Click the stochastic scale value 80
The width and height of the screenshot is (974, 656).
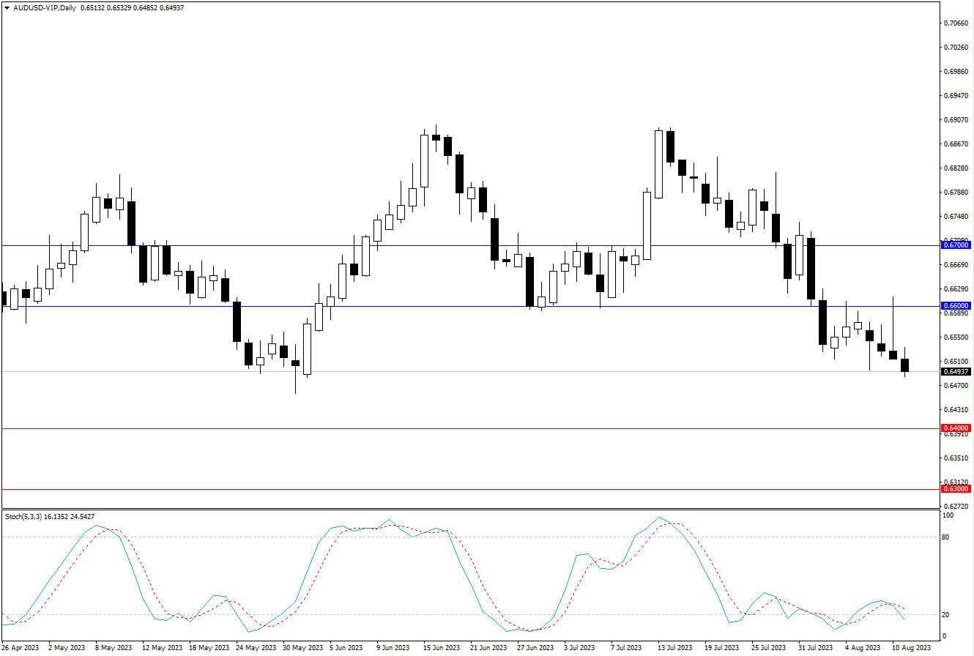click(946, 537)
